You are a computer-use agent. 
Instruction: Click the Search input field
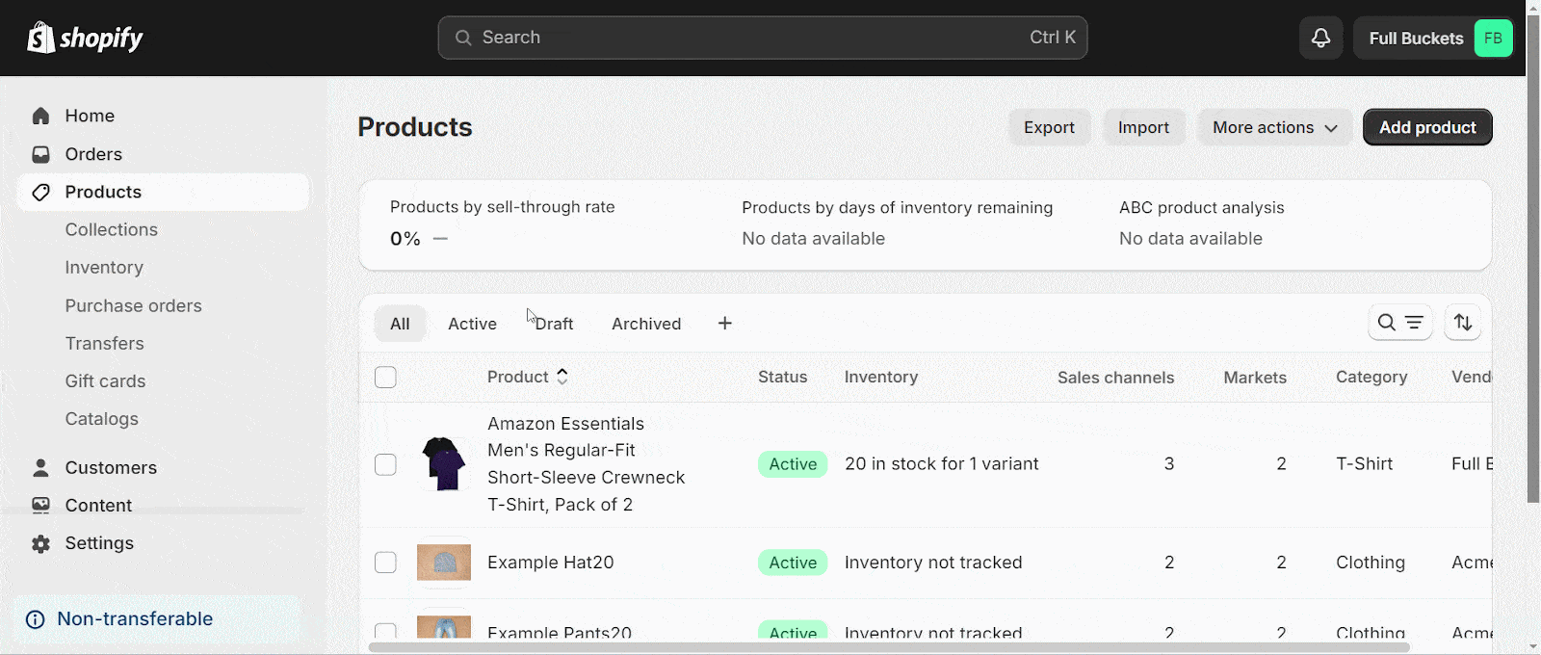tap(763, 38)
